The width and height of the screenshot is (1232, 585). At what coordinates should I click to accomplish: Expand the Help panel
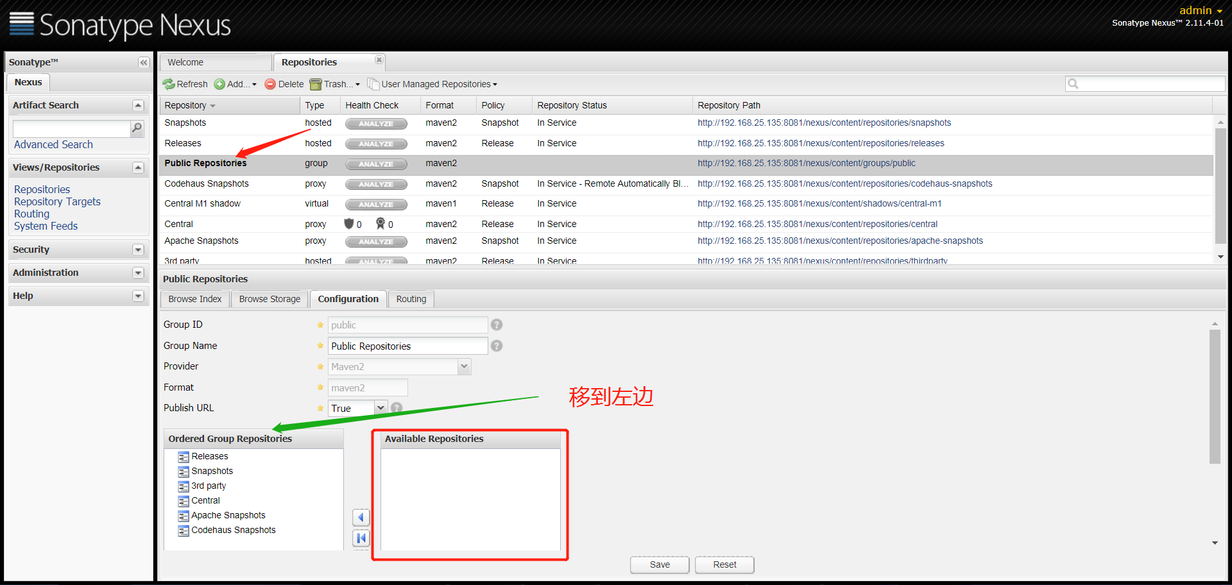point(138,296)
